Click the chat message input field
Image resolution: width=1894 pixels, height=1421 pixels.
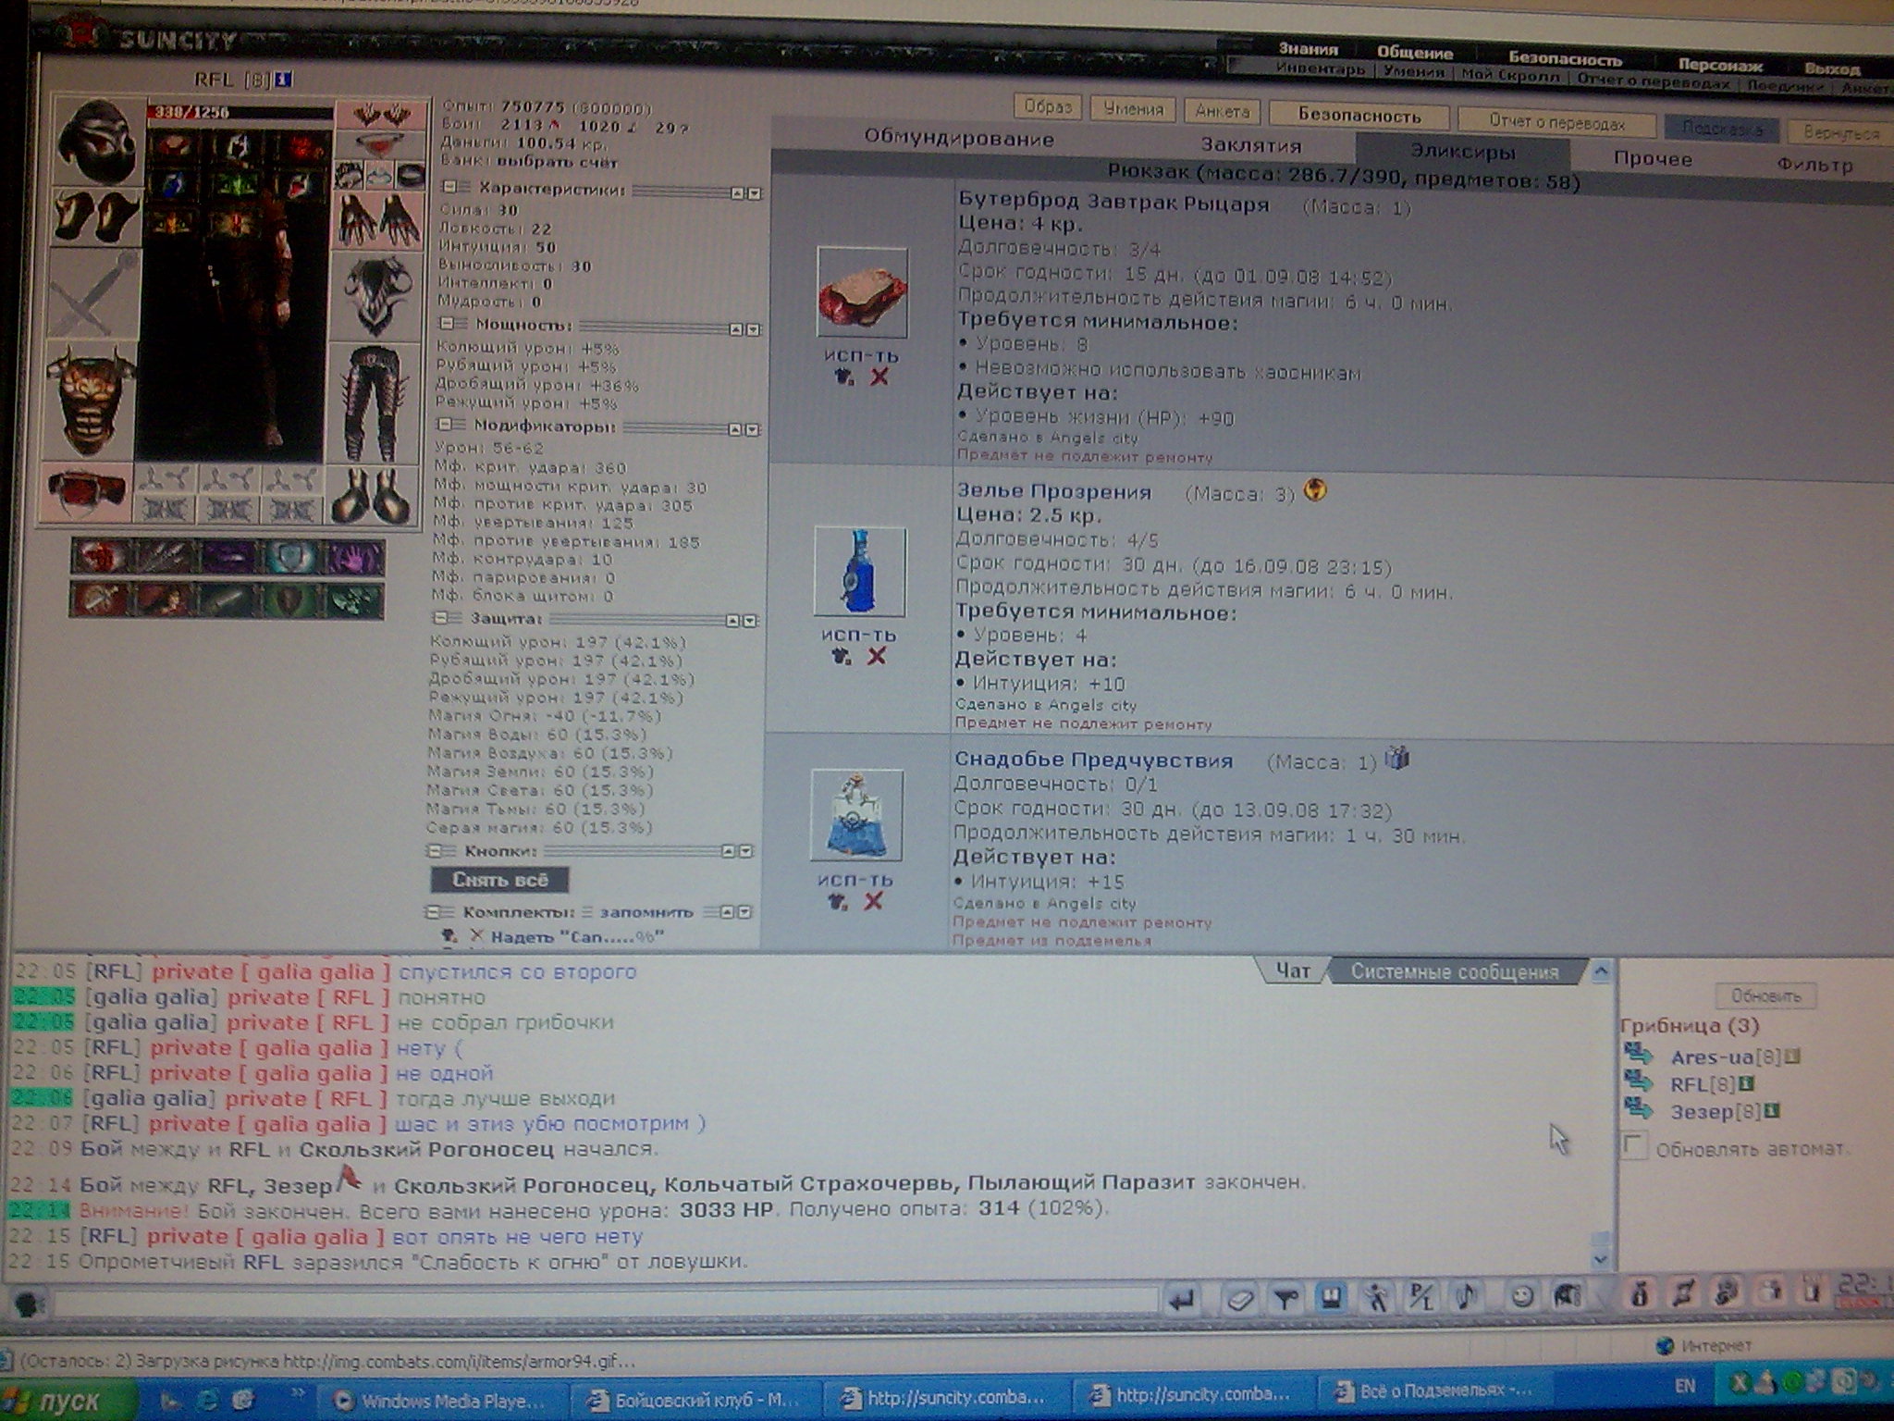click(605, 1303)
